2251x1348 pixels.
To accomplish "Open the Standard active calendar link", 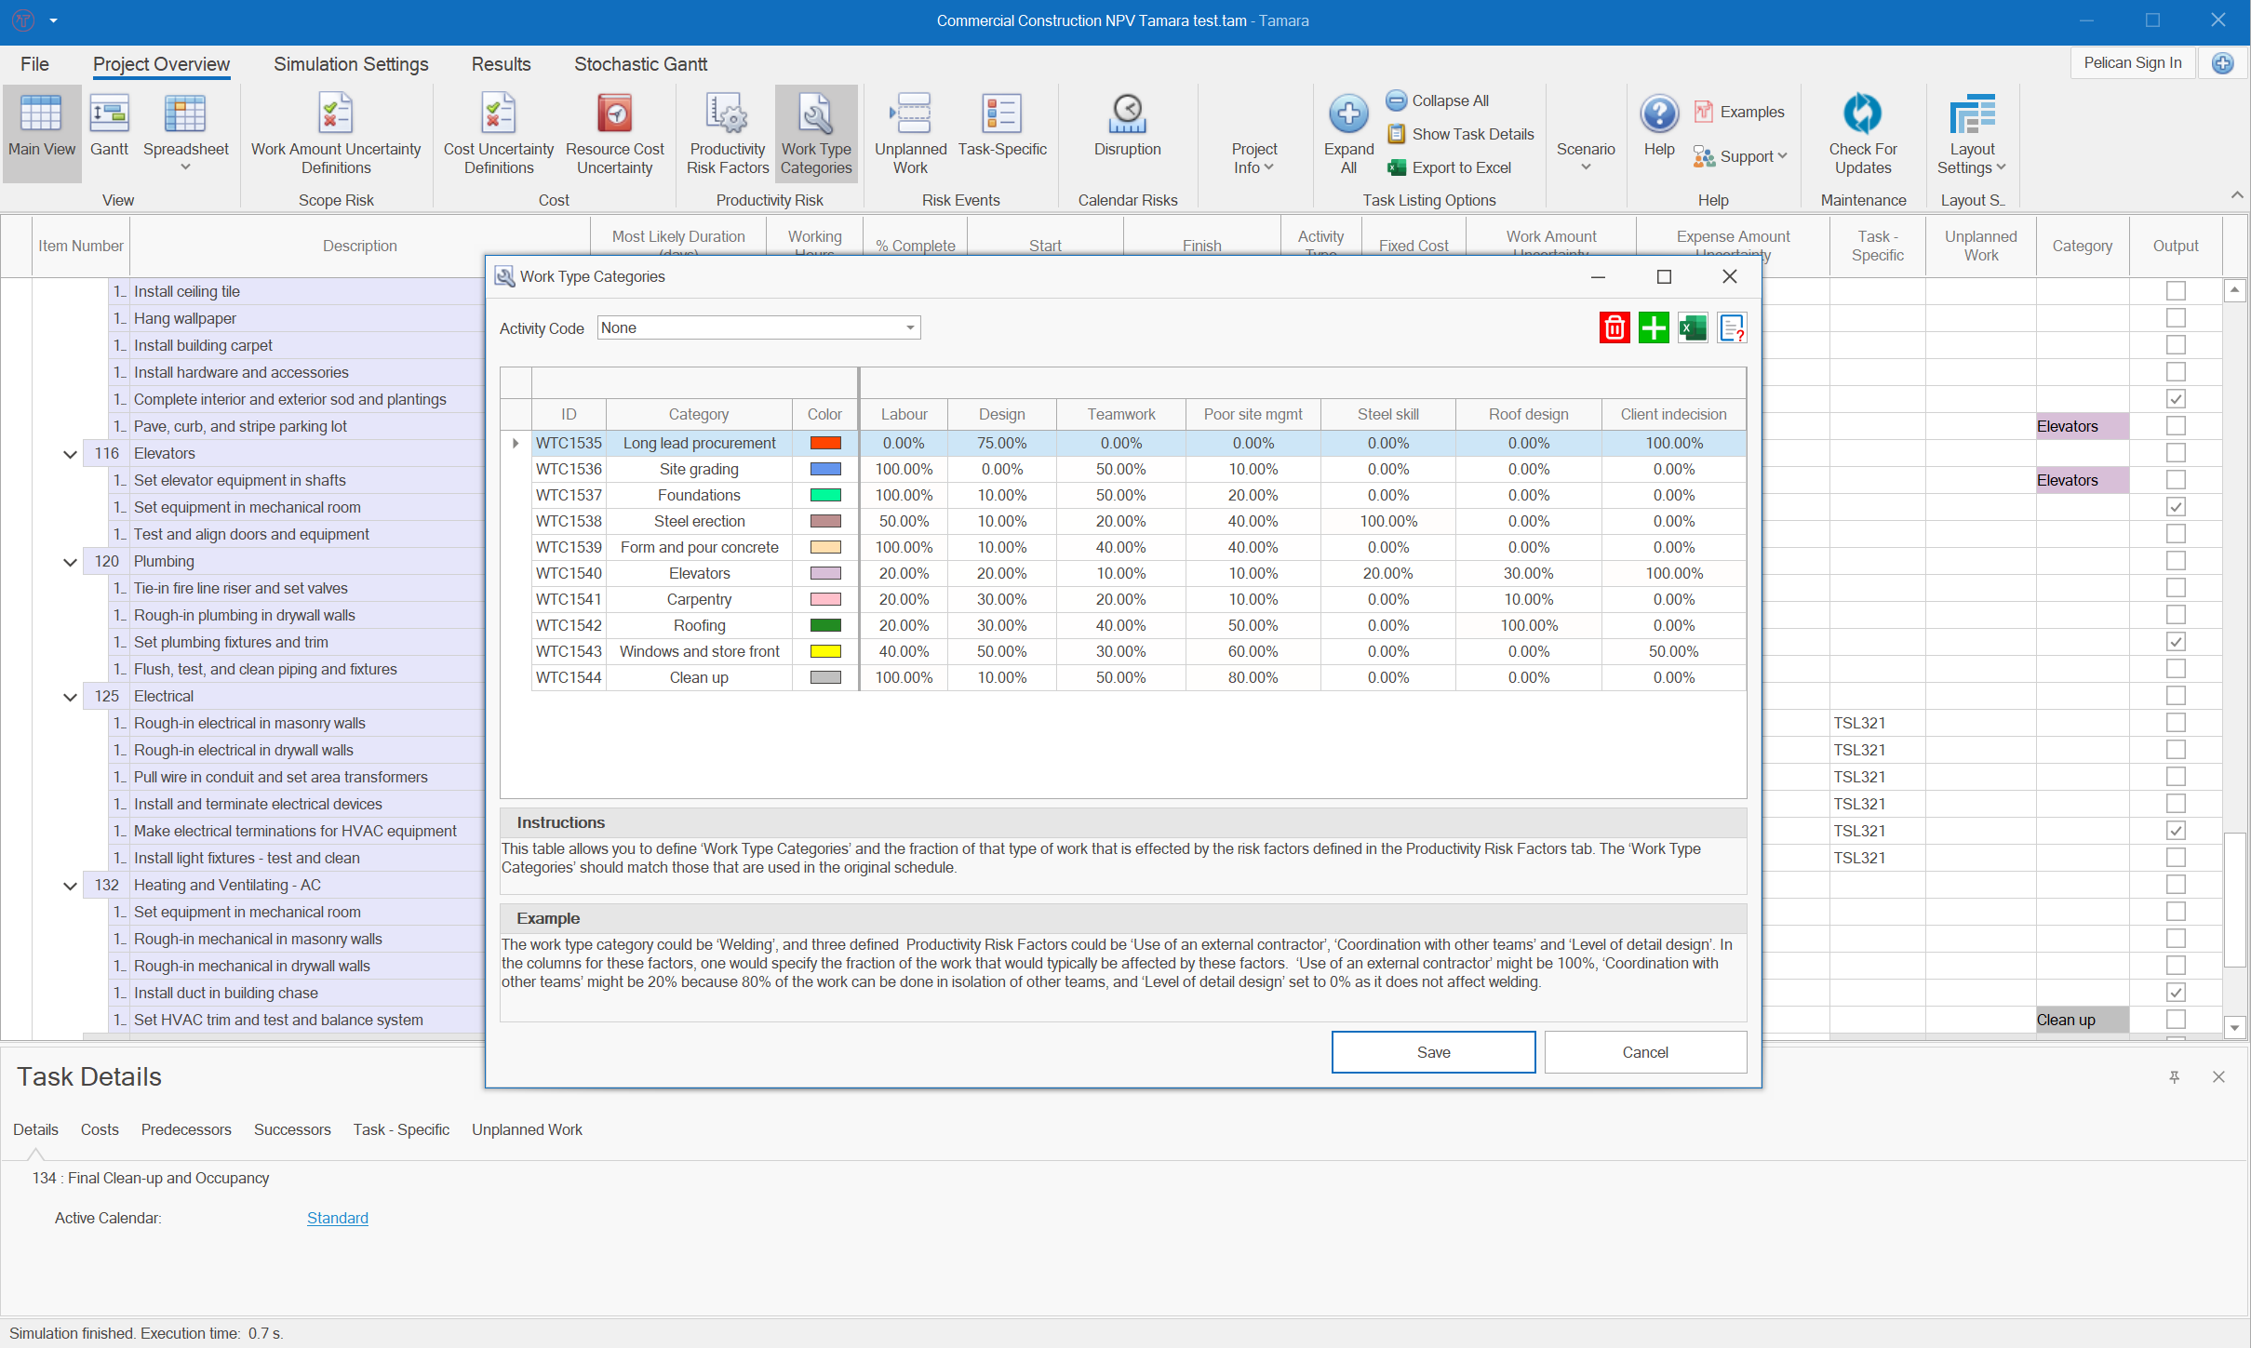I will [x=336, y=1218].
